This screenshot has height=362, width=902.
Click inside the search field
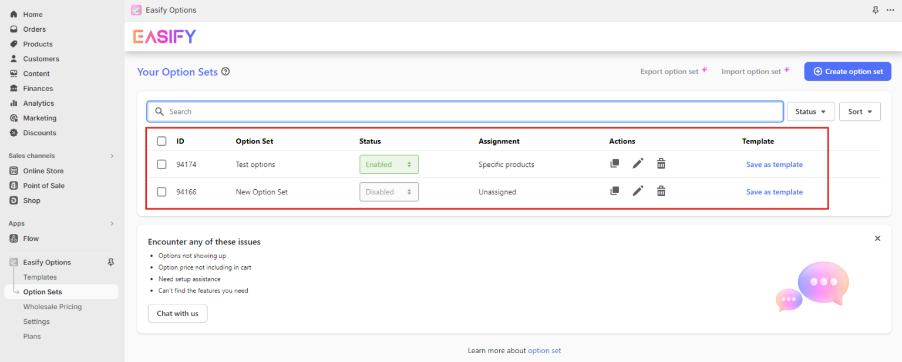[x=411, y=111]
